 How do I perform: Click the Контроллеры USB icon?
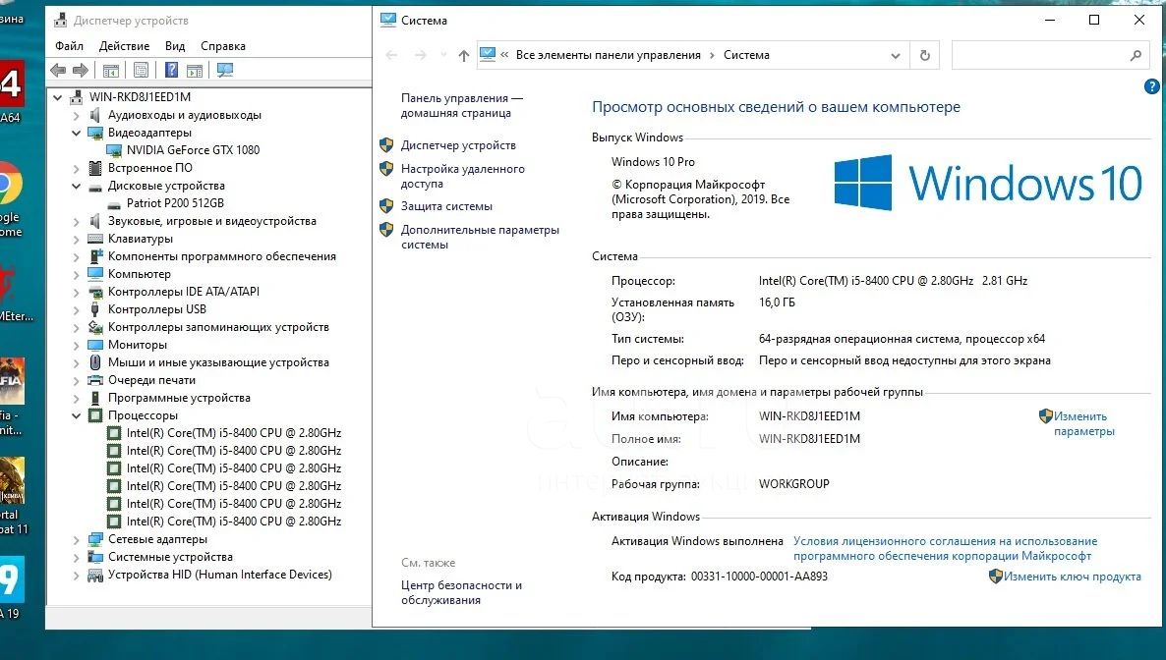(x=95, y=309)
